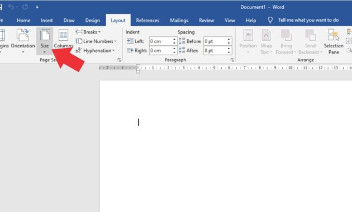Switch to the Design tab
This screenshot has height=212, width=352.
click(x=93, y=21)
